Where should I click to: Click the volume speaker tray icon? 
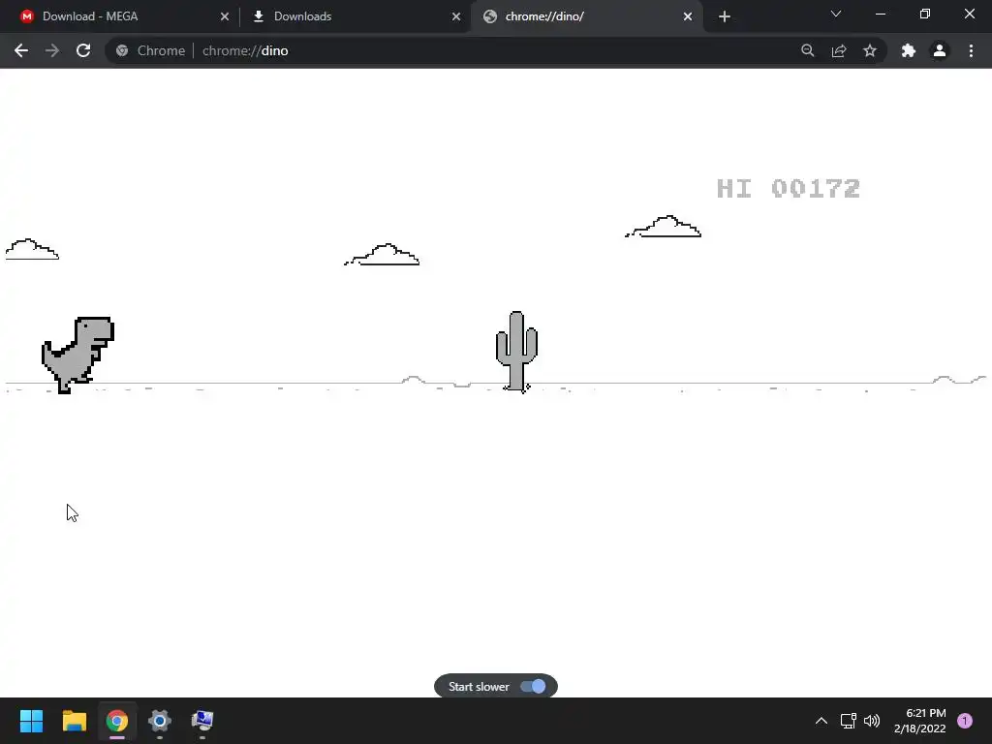(x=872, y=721)
